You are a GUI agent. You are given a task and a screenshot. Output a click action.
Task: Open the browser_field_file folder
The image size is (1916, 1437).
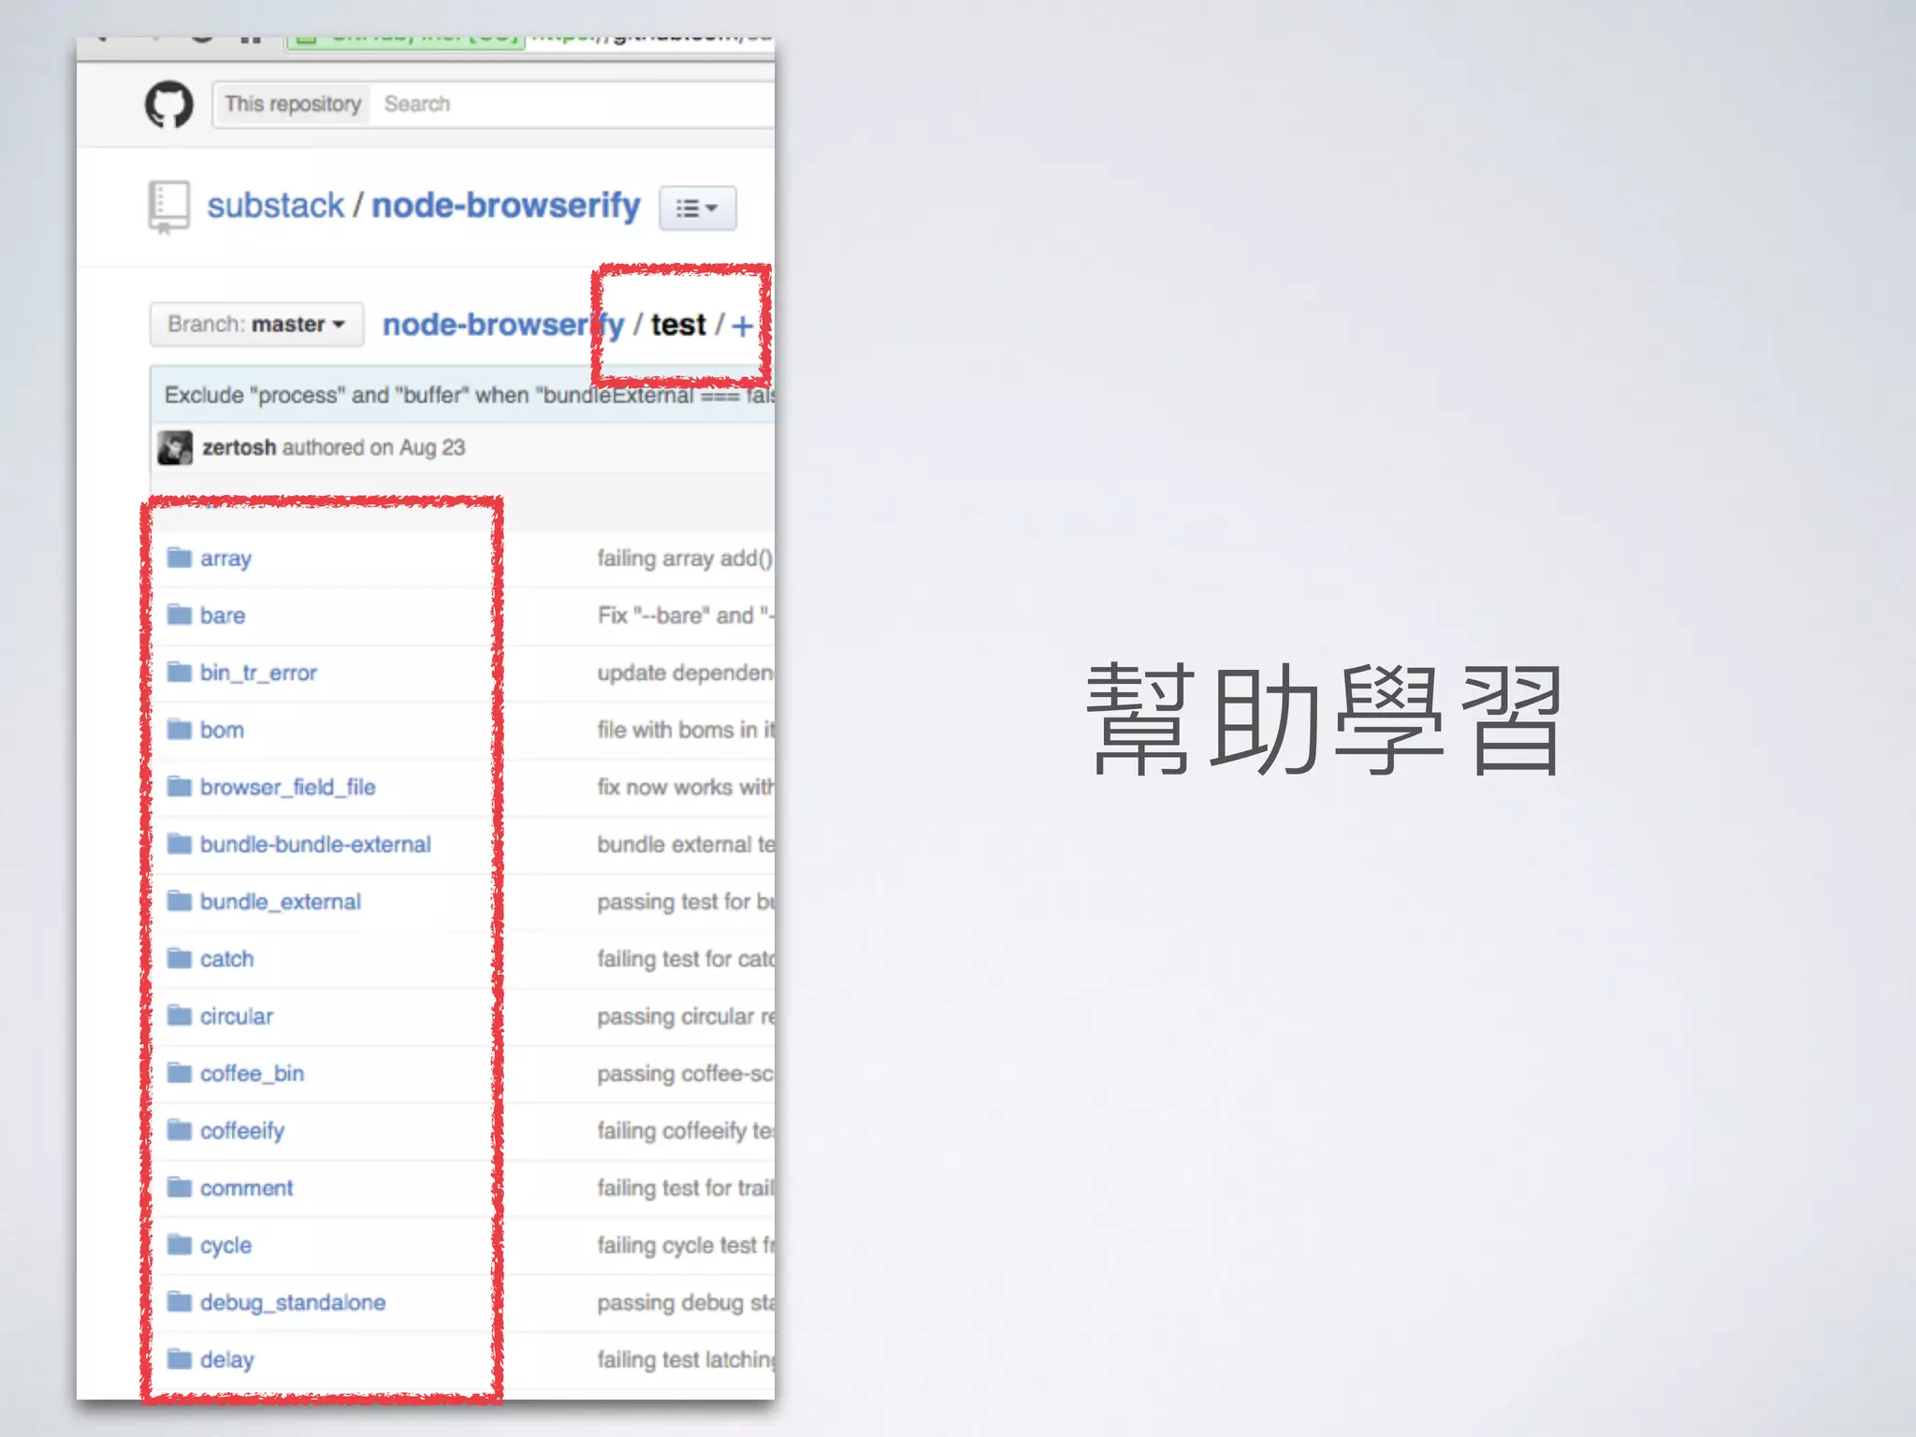(x=287, y=788)
